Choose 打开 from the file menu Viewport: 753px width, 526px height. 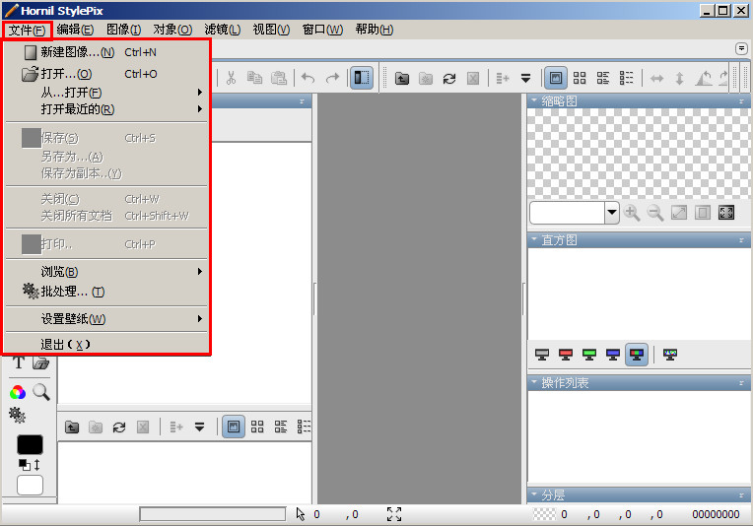(106, 74)
